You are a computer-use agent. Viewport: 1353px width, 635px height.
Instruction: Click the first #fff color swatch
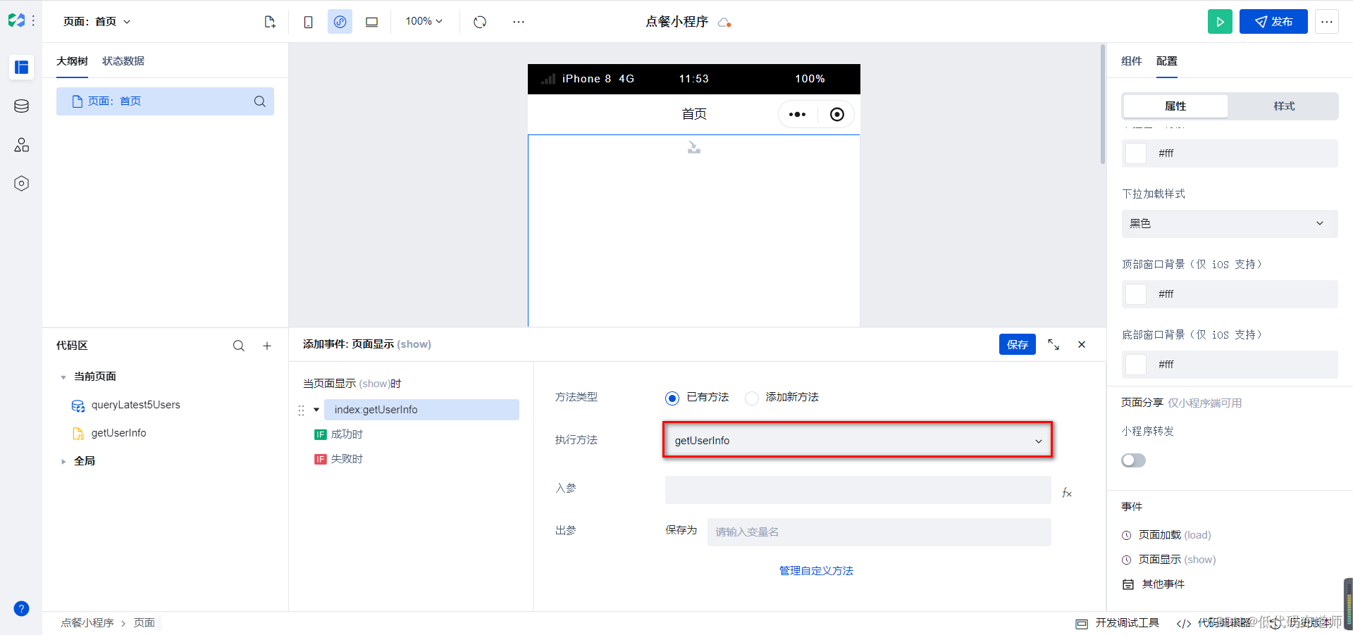tap(1136, 153)
